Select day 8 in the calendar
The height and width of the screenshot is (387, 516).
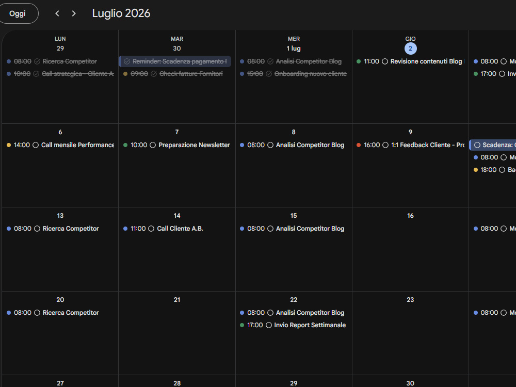pos(294,132)
